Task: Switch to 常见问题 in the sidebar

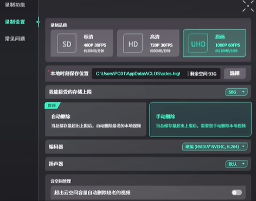Action: [15, 38]
